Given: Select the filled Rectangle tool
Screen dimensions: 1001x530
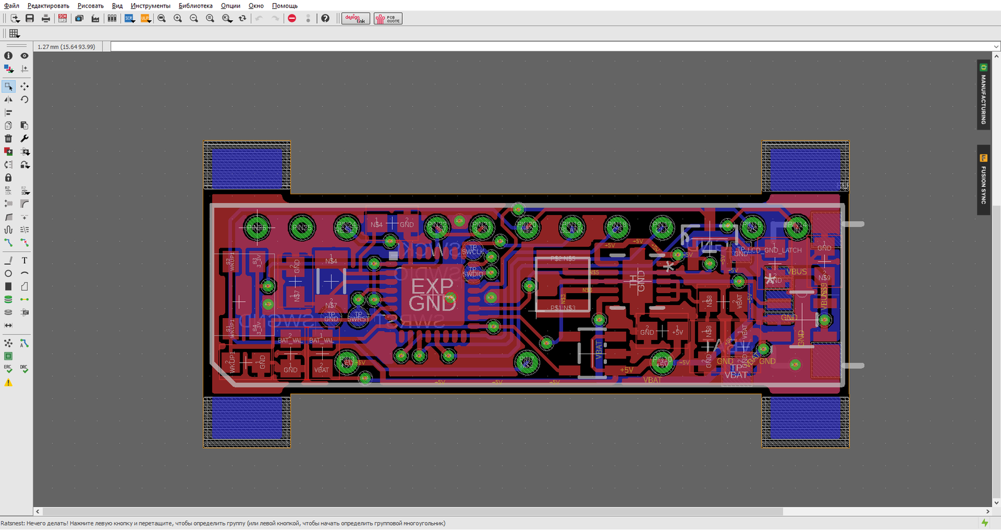Looking at the screenshot, I should click(x=8, y=286).
